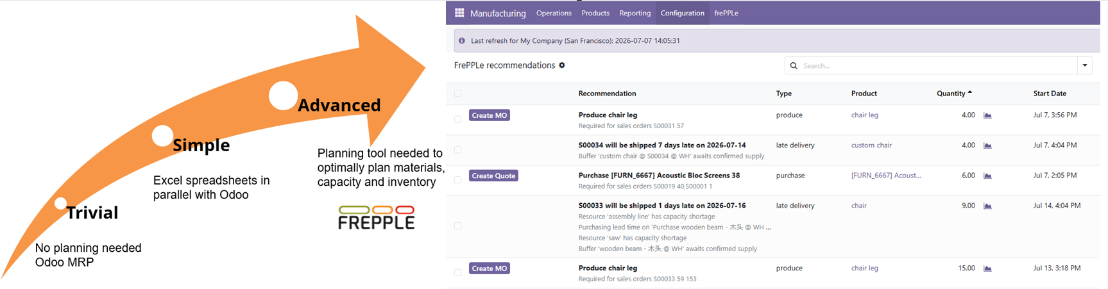The height and width of the screenshot is (289, 1108).
Task: Open the apps grid icon beside Manufacturing
Action: click(x=459, y=13)
